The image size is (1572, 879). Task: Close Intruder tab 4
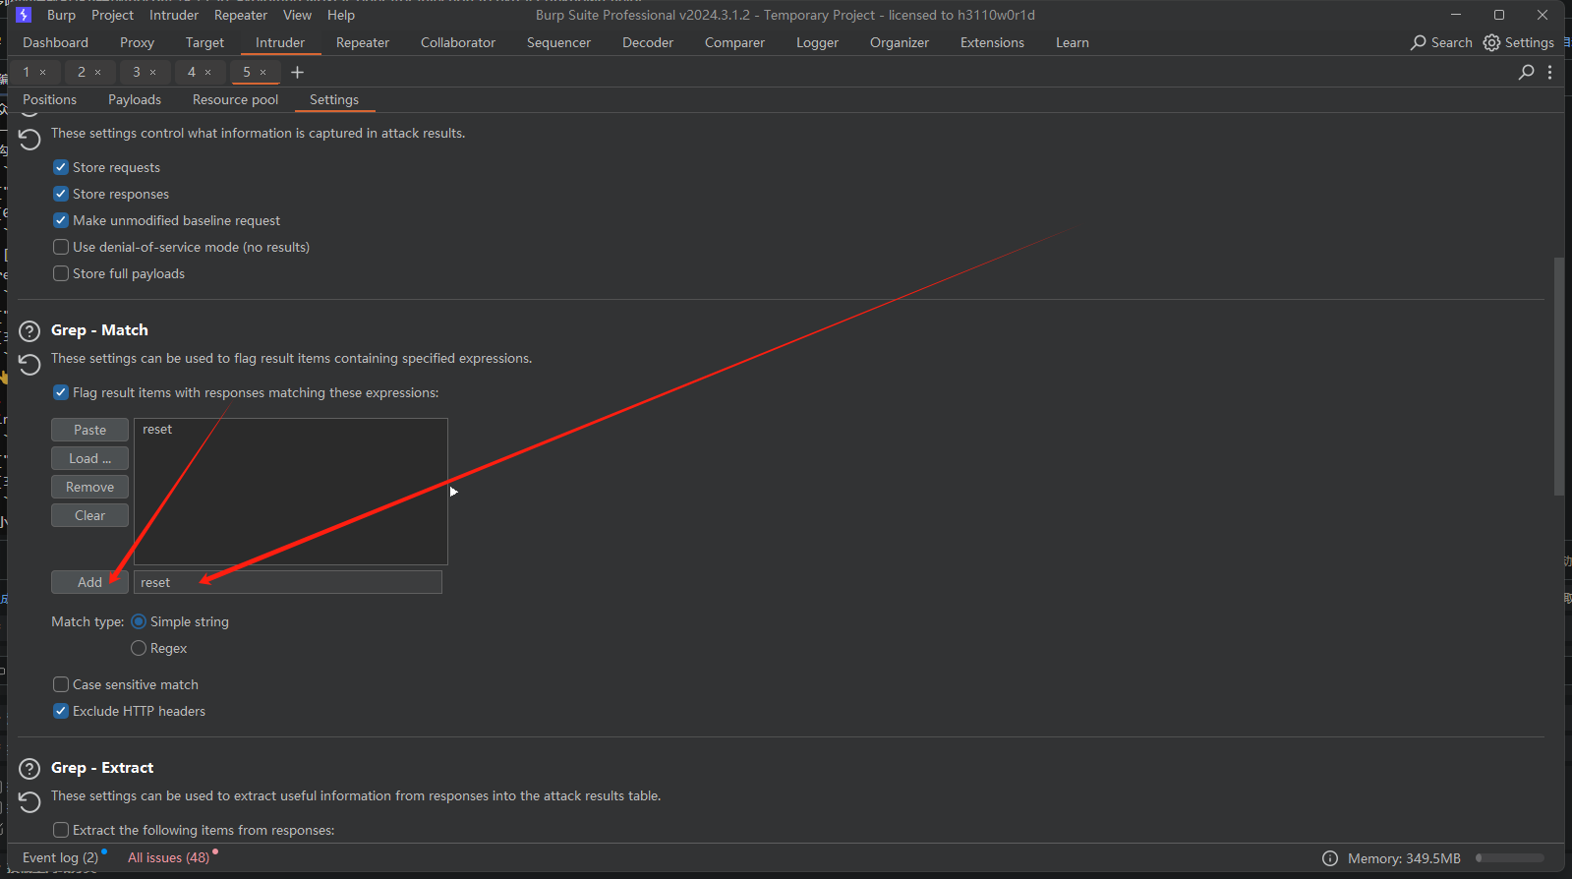coord(207,72)
